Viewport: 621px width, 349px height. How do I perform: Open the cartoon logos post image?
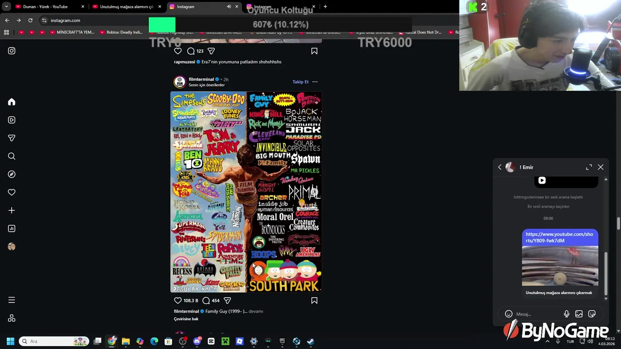tap(246, 192)
